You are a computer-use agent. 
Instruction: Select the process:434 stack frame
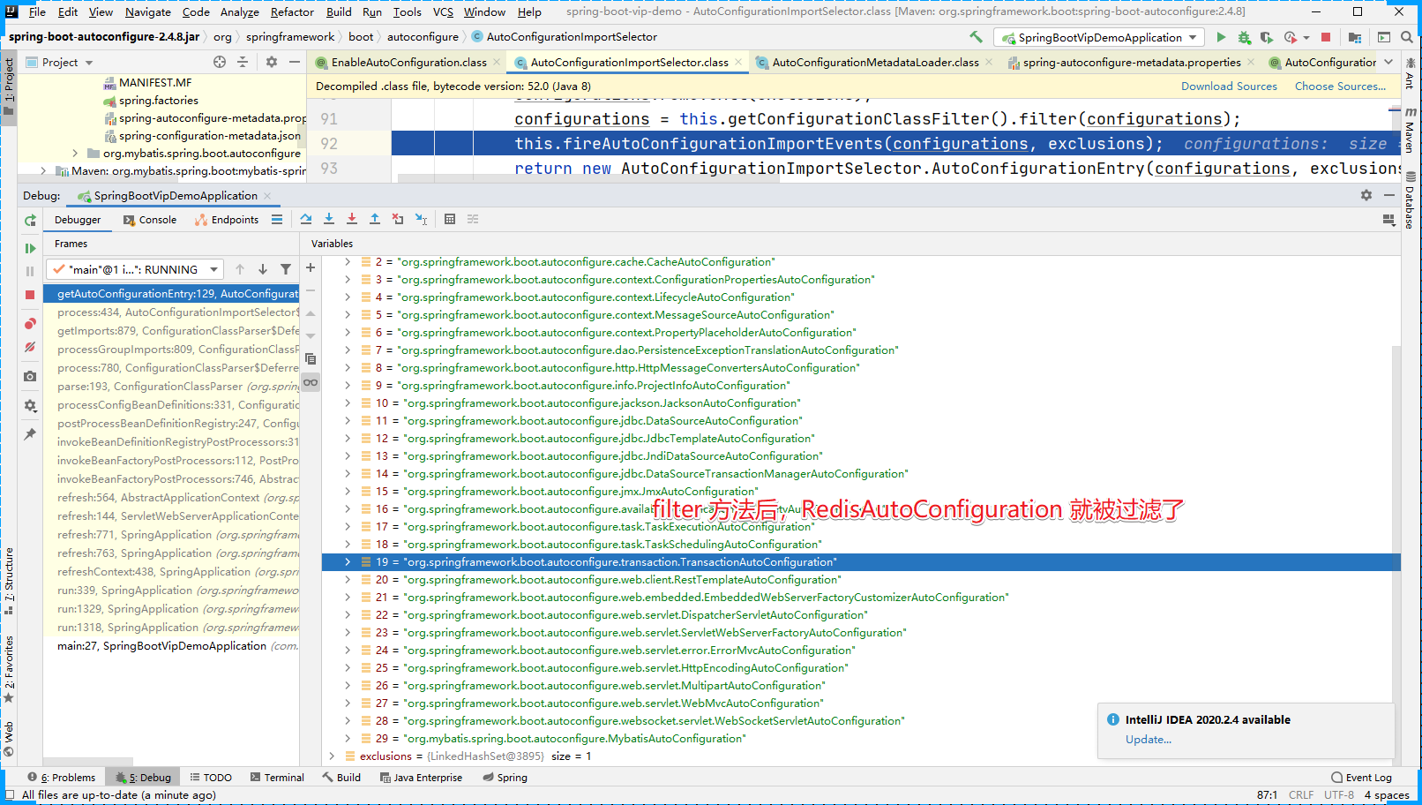pos(172,312)
